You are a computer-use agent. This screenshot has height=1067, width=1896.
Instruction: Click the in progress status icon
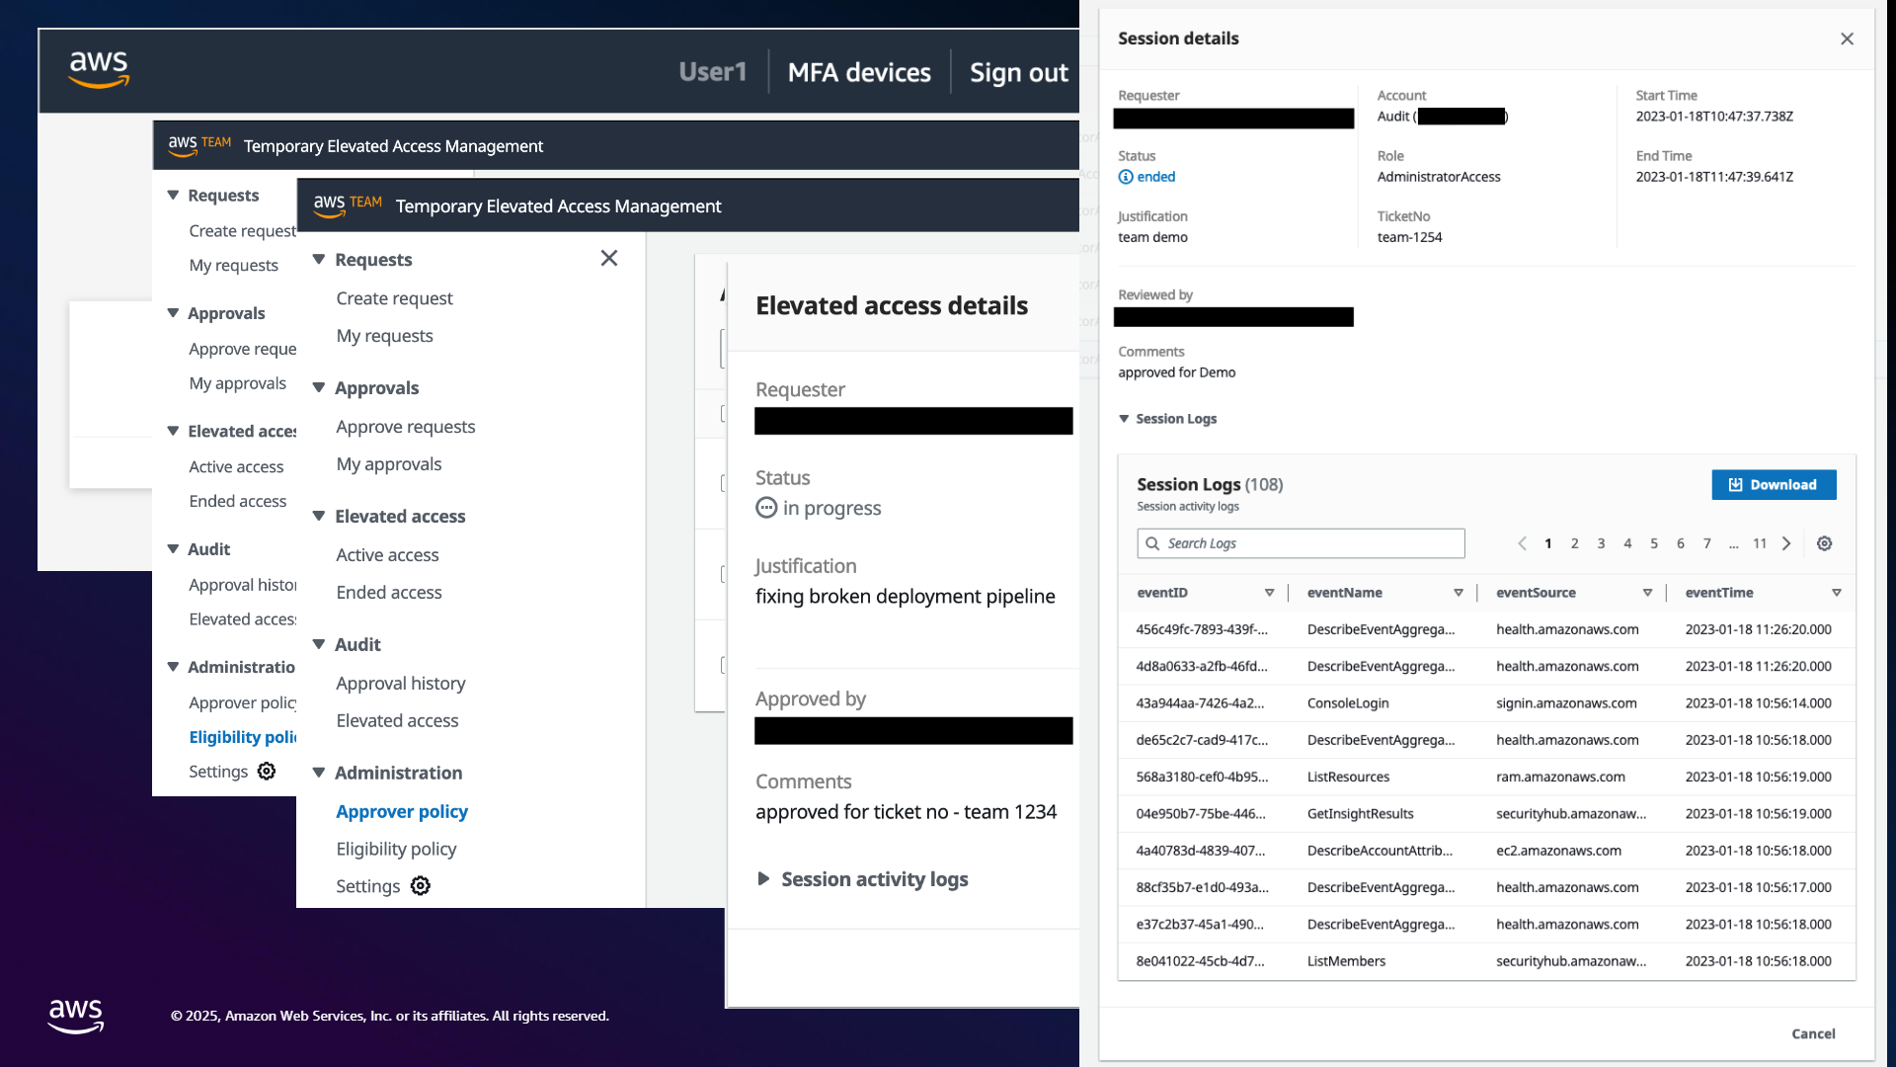tap(766, 508)
